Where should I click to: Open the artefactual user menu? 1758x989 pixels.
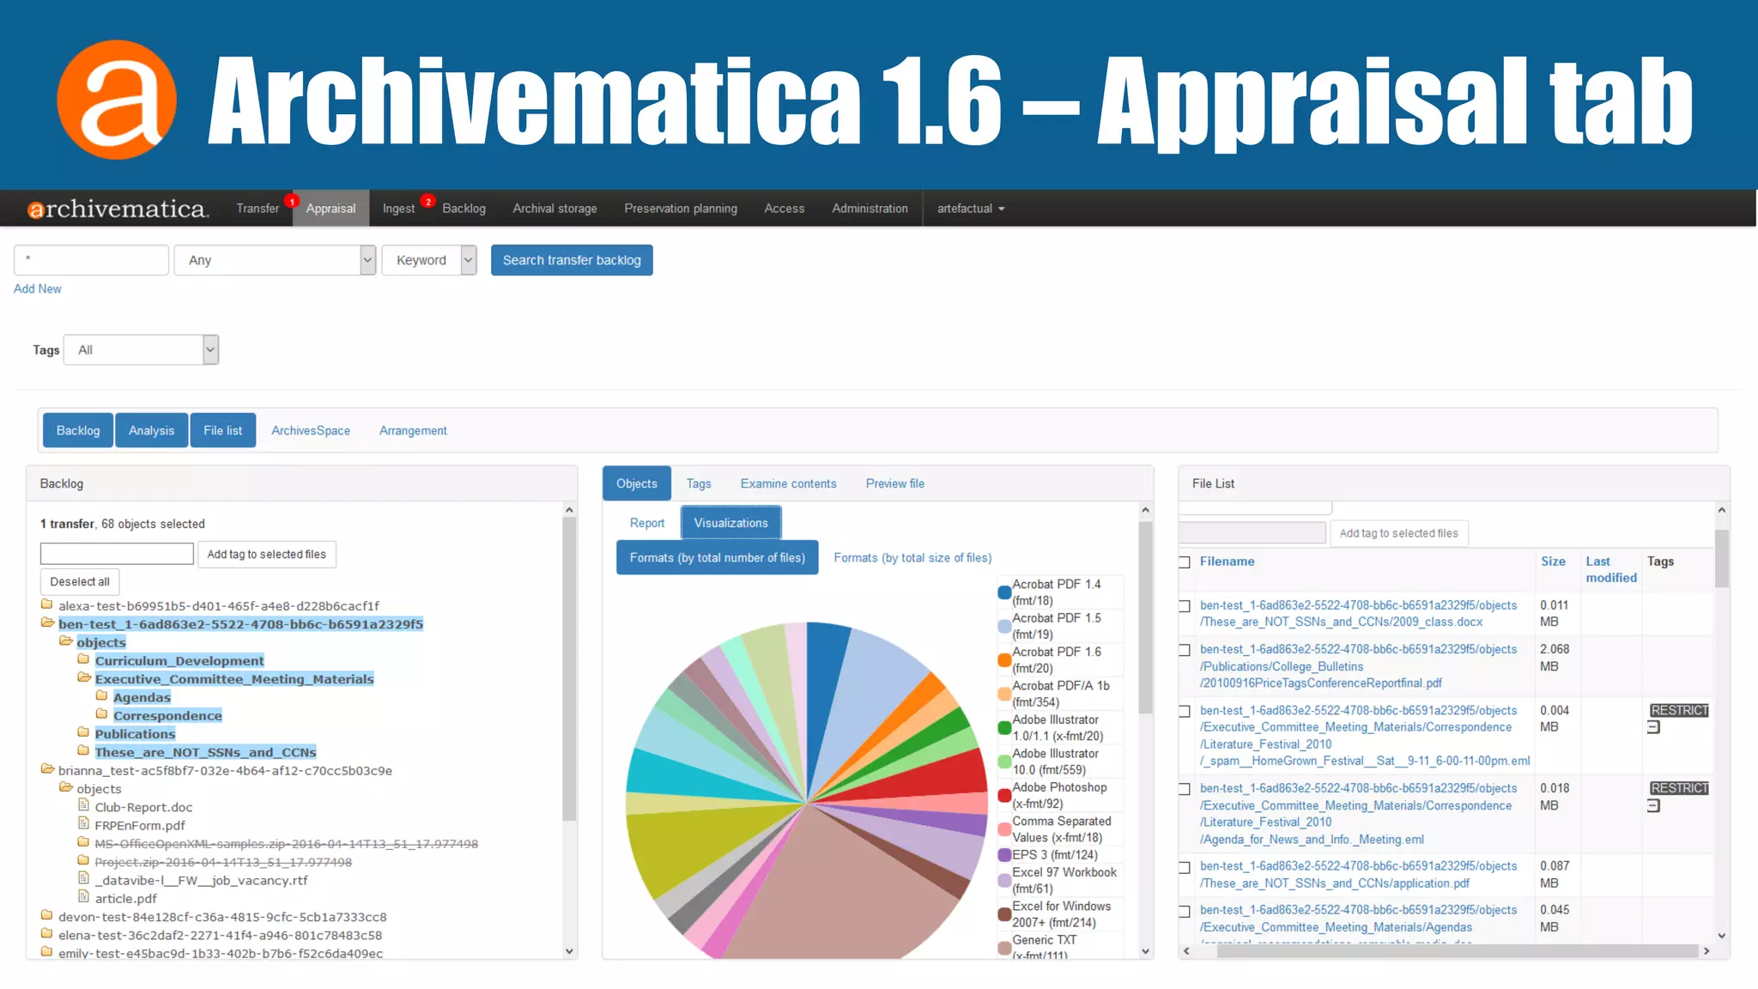[970, 209]
